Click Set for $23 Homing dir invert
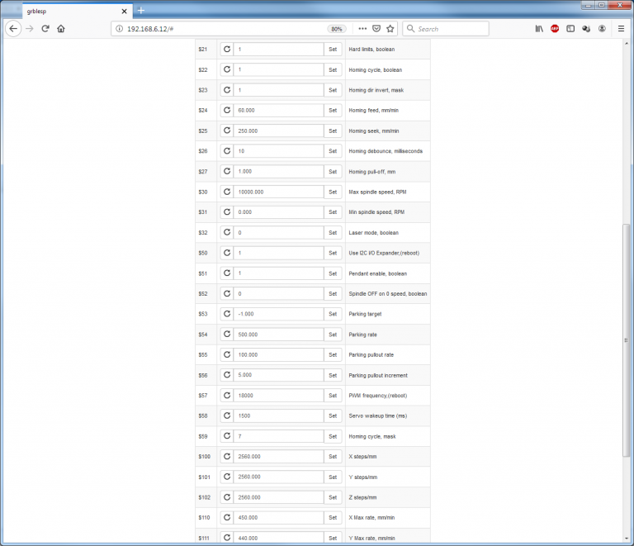 (333, 90)
